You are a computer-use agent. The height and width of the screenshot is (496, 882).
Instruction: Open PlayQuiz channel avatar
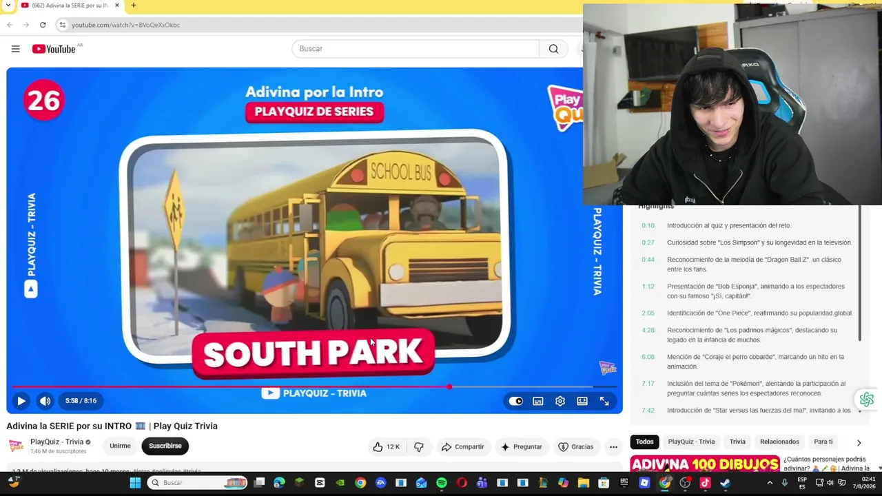(16, 446)
